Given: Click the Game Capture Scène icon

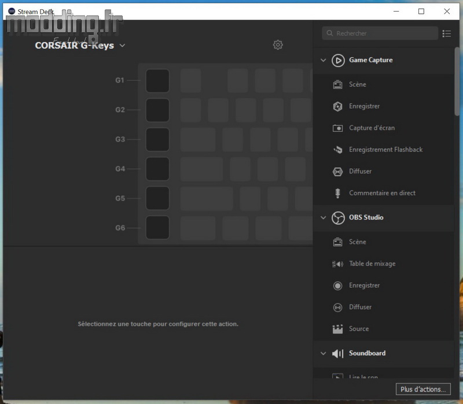Looking at the screenshot, I should point(337,84).
